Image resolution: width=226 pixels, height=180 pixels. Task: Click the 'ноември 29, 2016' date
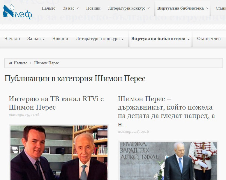click(x=24, y=115)
